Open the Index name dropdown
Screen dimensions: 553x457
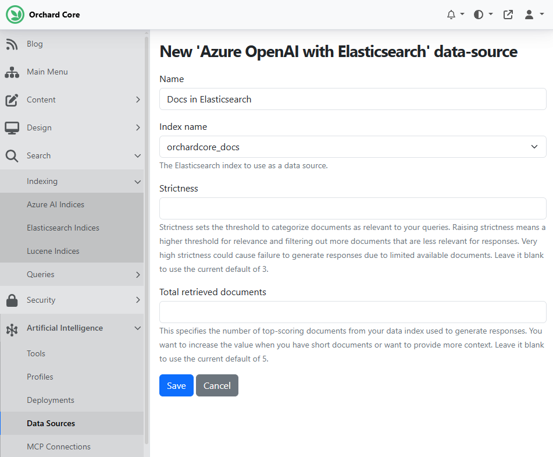[353, 147]
